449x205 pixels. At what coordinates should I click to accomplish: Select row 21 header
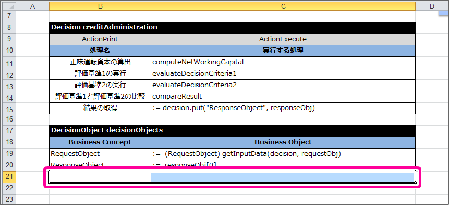coord(9,177)
